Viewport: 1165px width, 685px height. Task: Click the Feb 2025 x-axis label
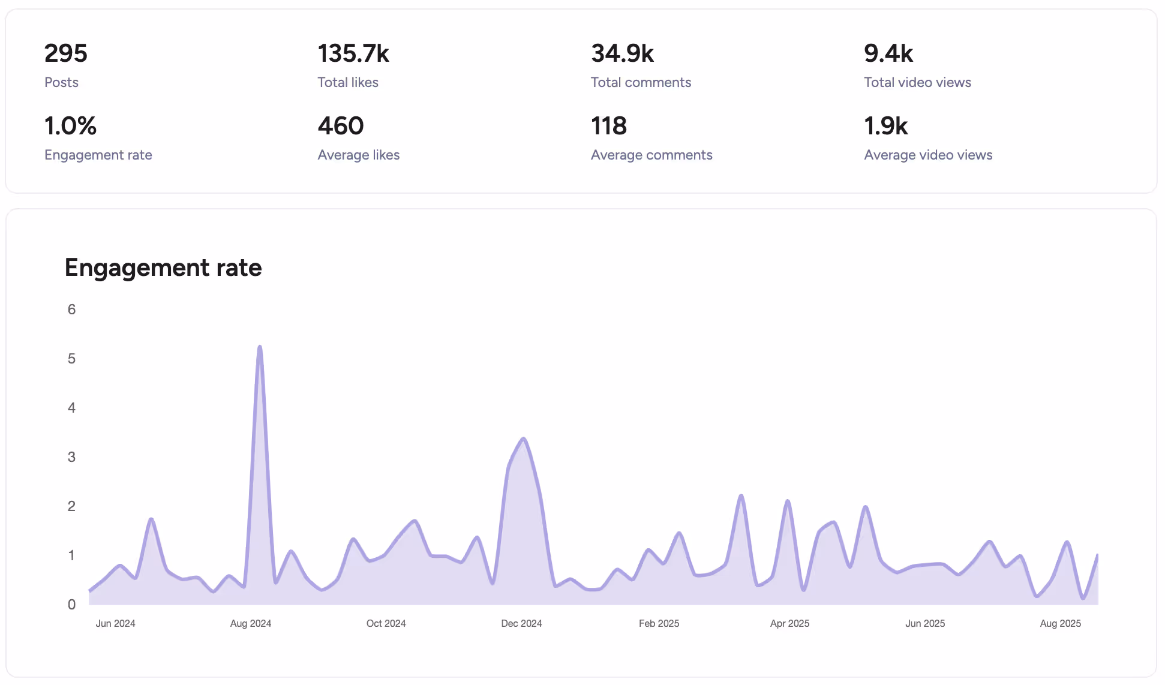pos(659,624)
